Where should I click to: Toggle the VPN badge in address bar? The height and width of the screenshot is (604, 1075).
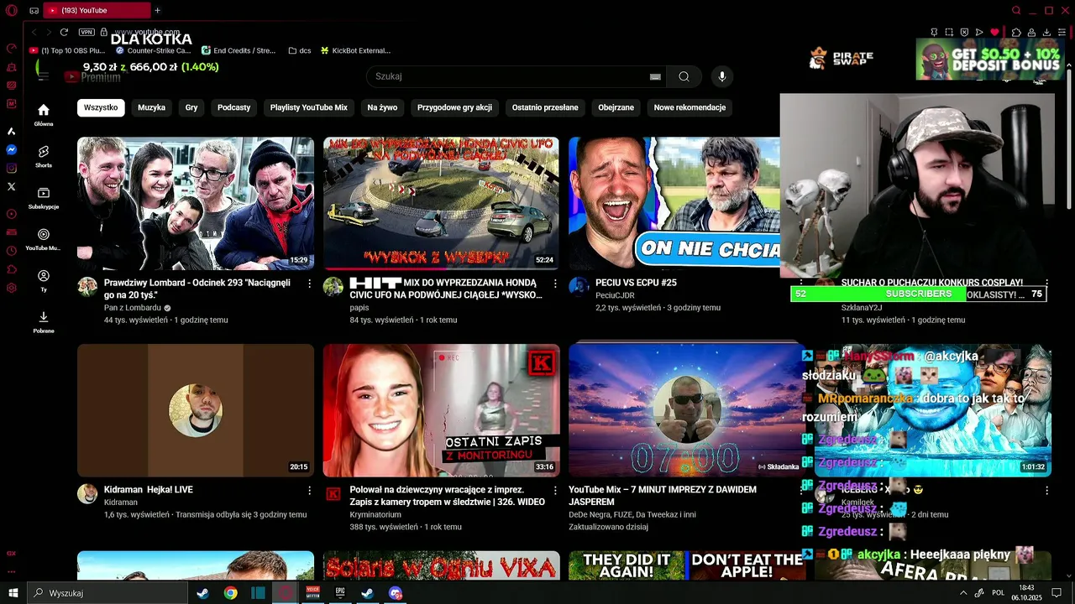coord(87,32)
